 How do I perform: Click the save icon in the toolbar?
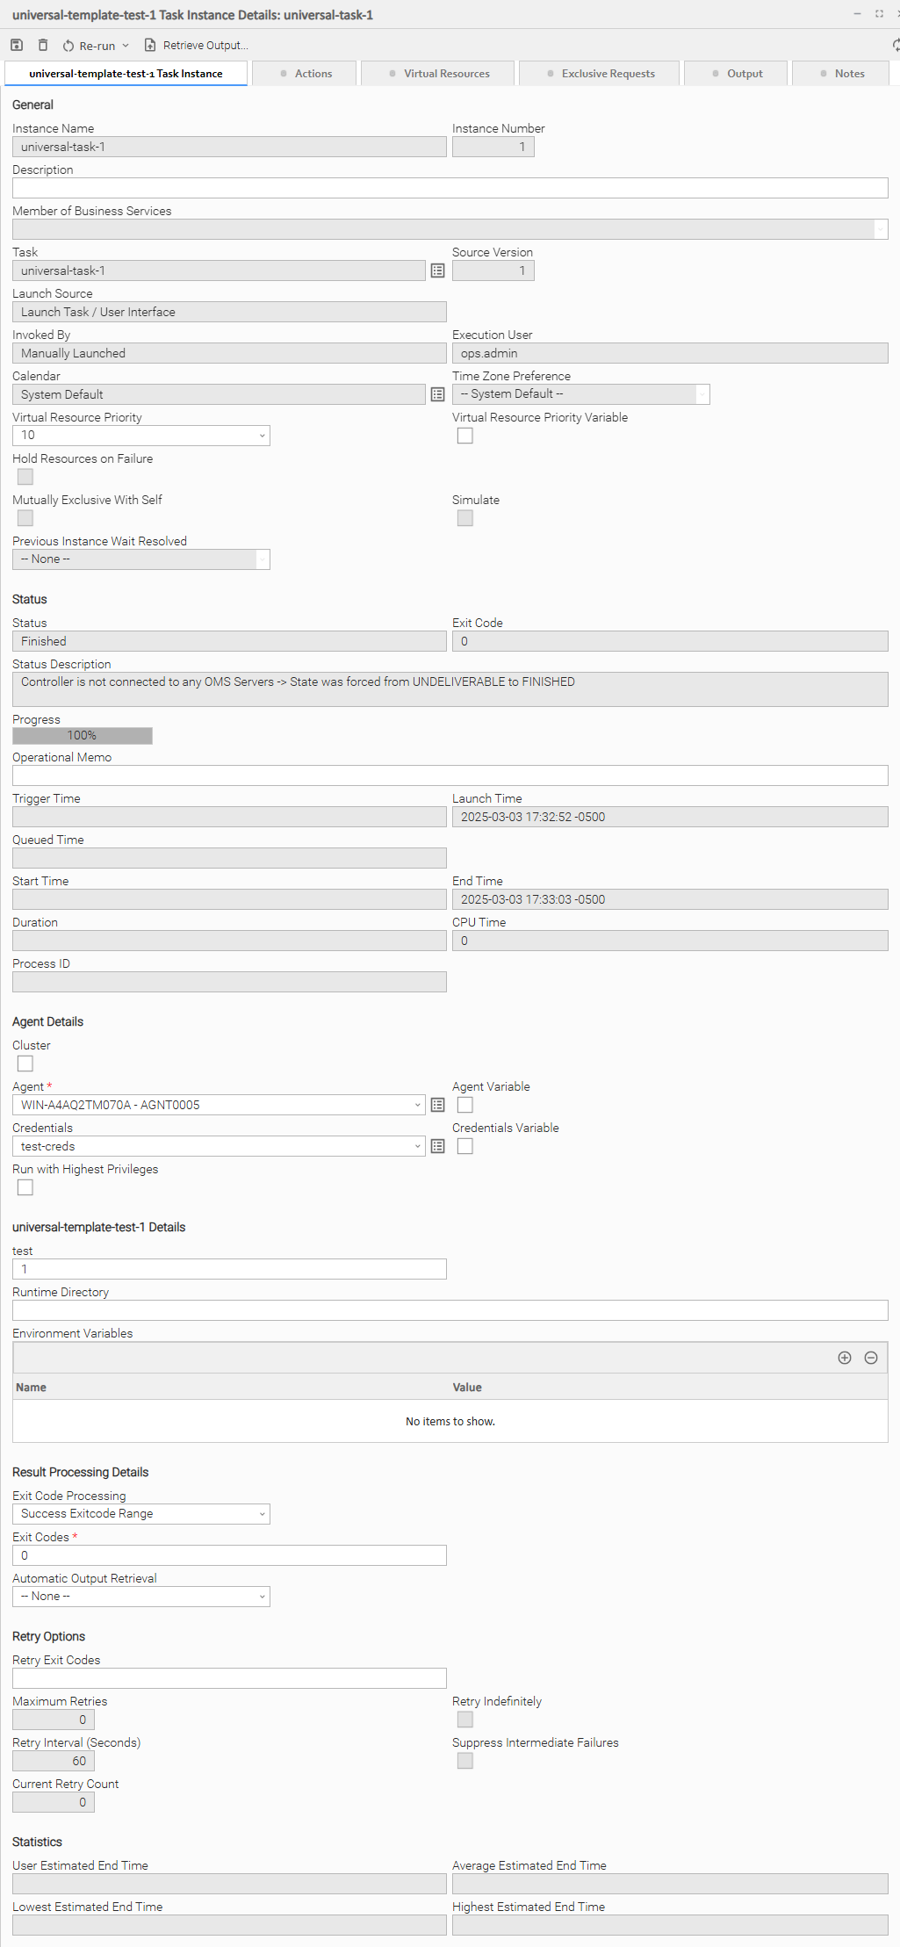click(17, 45)
